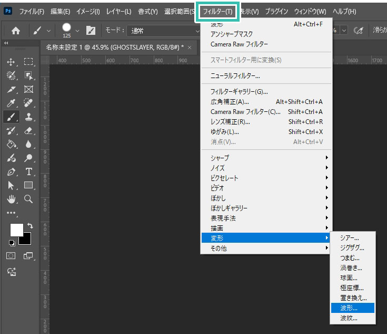The height and width of the screenshot is (334, 387).
Task: Select the Eraser tool
Action: coord(28,130)
